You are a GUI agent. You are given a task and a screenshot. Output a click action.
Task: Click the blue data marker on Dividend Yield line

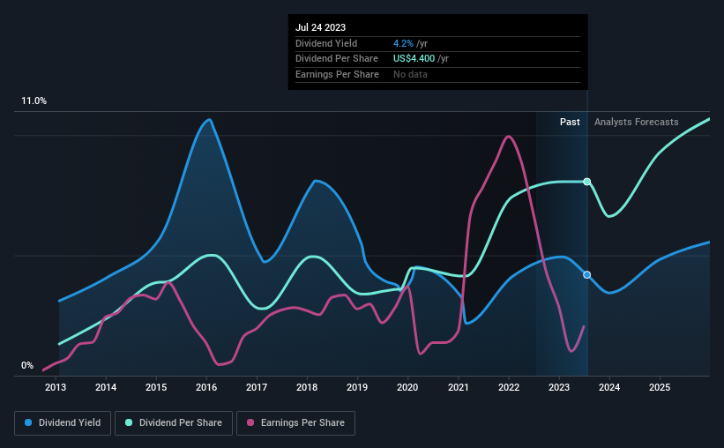click(586, 275)
